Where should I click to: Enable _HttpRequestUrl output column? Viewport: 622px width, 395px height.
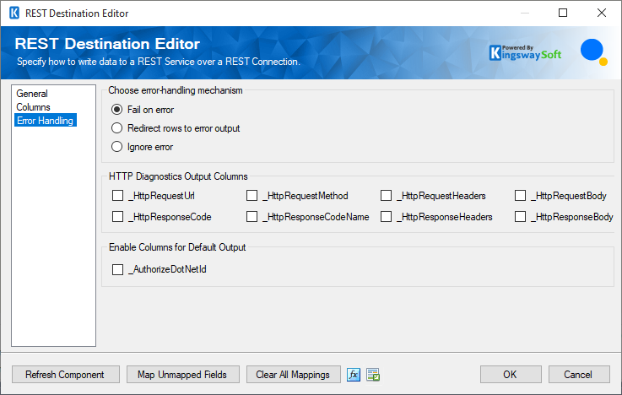click(118, 196)
